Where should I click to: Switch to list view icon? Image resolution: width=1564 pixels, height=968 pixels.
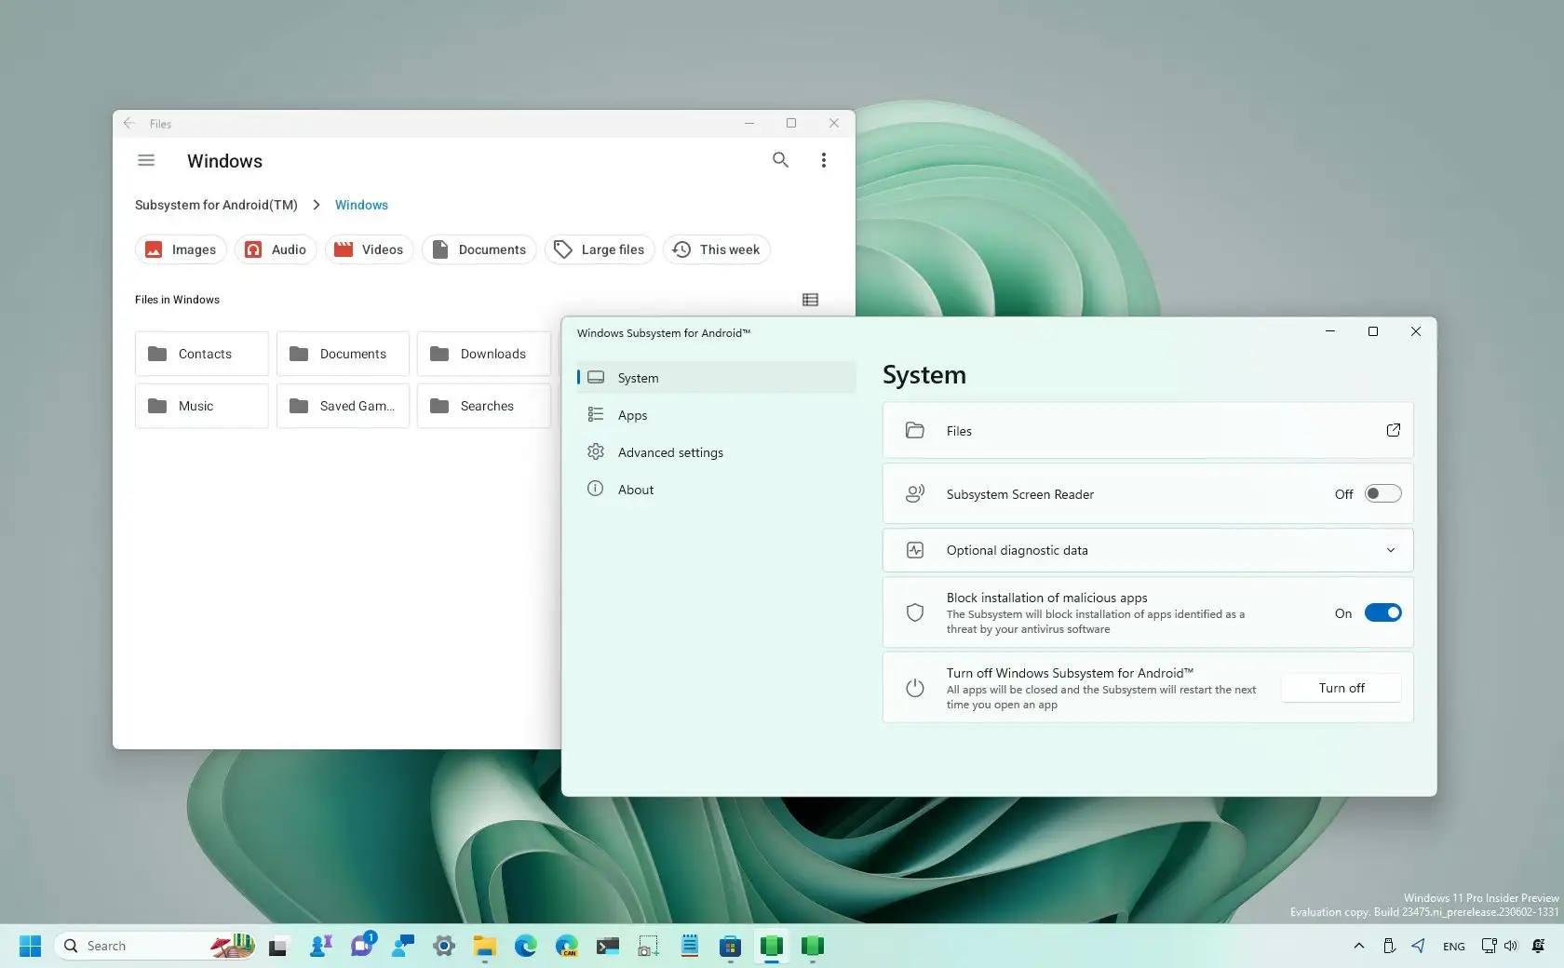[x=810, y=300]
